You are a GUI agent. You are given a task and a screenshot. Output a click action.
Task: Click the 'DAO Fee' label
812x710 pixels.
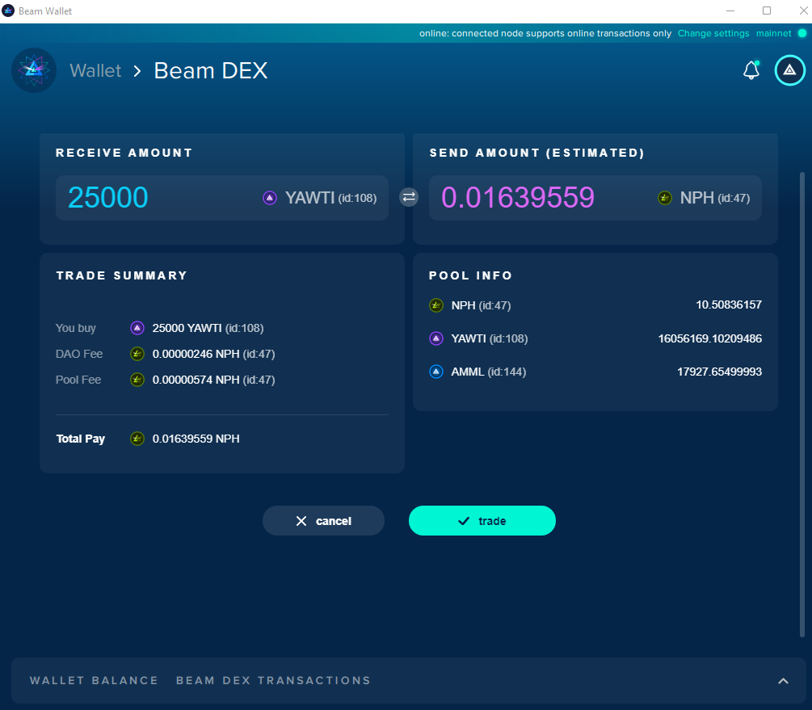79,354
